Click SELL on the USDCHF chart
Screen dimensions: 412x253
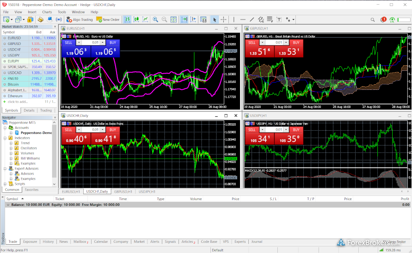tap(68, 130)
